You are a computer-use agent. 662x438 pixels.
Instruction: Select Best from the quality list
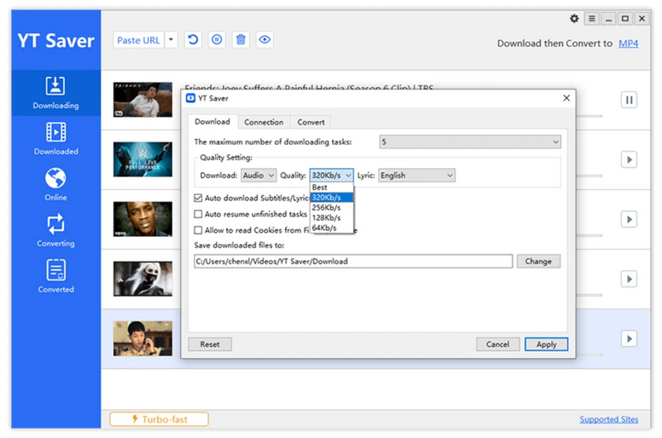coord(331,187)
